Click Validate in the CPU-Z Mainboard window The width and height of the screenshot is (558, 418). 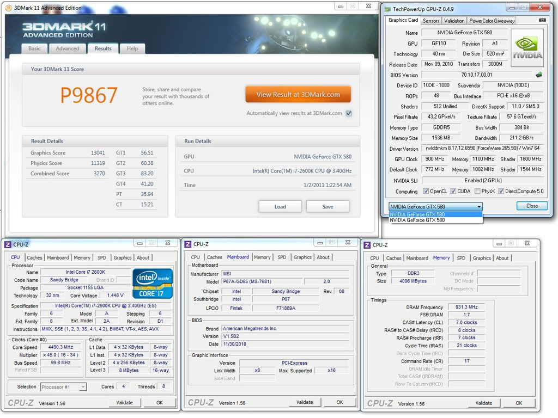(x=305, y=402)
